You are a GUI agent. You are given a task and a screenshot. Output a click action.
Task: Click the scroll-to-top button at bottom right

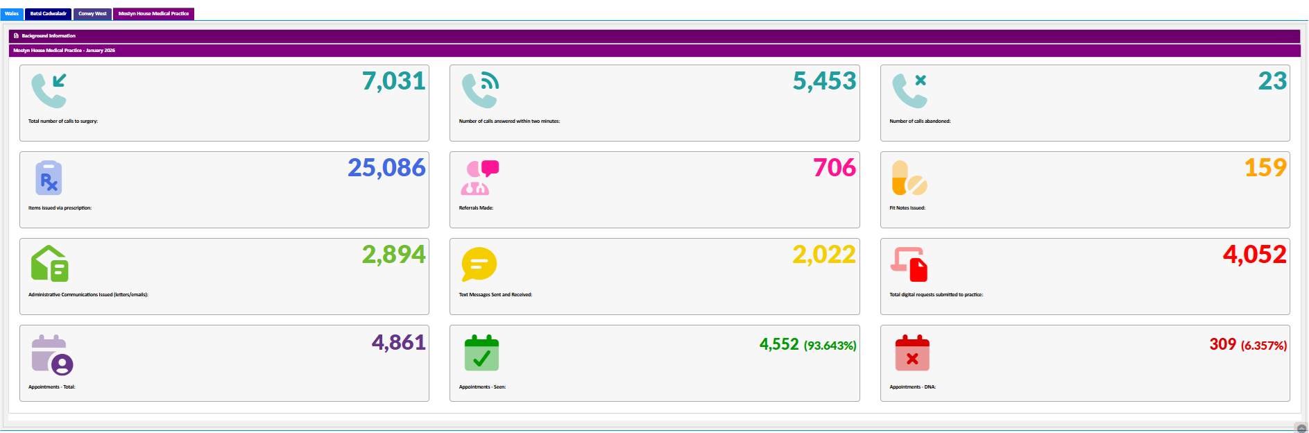(1301, 428)
